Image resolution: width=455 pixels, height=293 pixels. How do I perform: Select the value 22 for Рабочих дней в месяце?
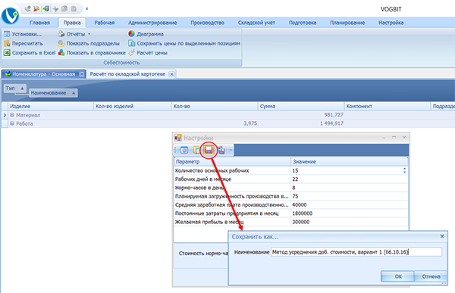click(x=350, y=179)
